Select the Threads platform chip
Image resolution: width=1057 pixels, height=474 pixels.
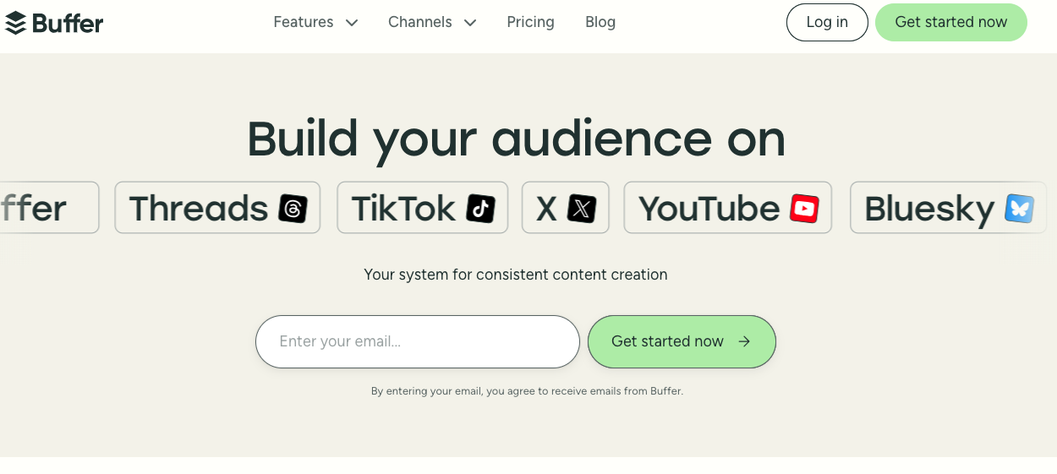coord(217,208)
